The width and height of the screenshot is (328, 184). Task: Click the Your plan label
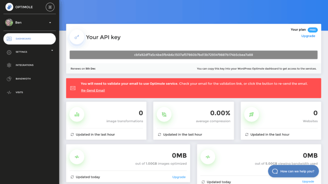pyautogui.click(x=298, y=29)
